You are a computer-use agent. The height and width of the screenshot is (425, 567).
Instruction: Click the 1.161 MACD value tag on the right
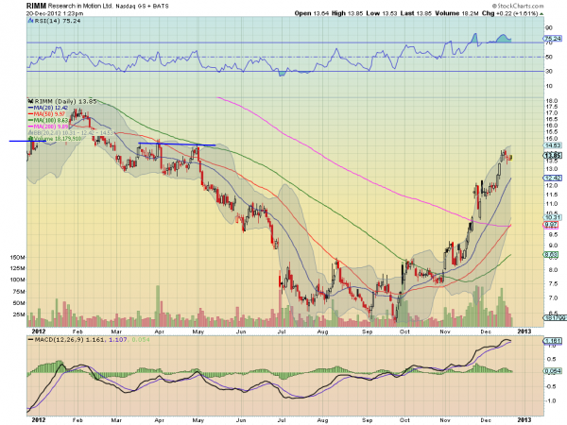[x=553, y=341]
